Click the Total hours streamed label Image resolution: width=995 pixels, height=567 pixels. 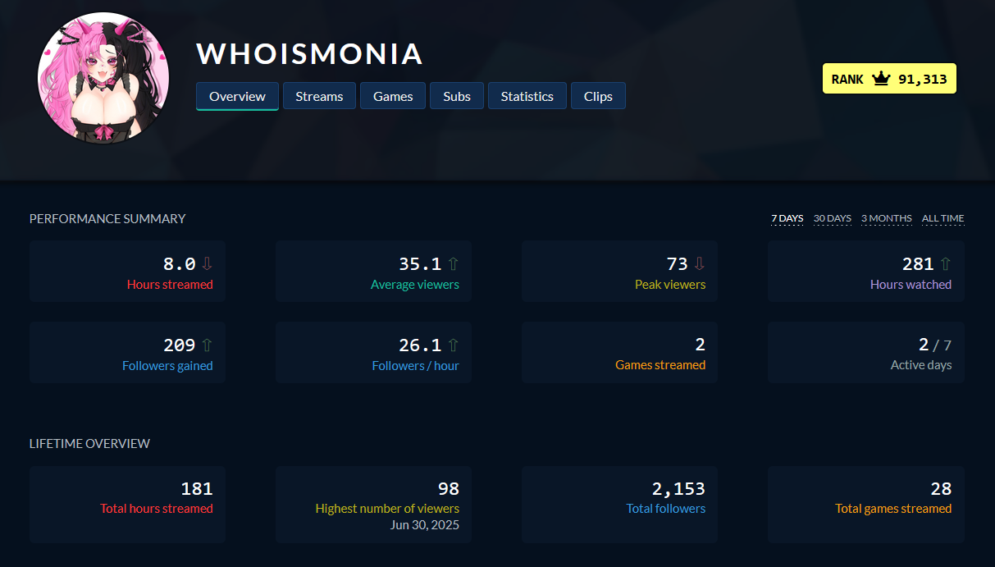[157, 509]
